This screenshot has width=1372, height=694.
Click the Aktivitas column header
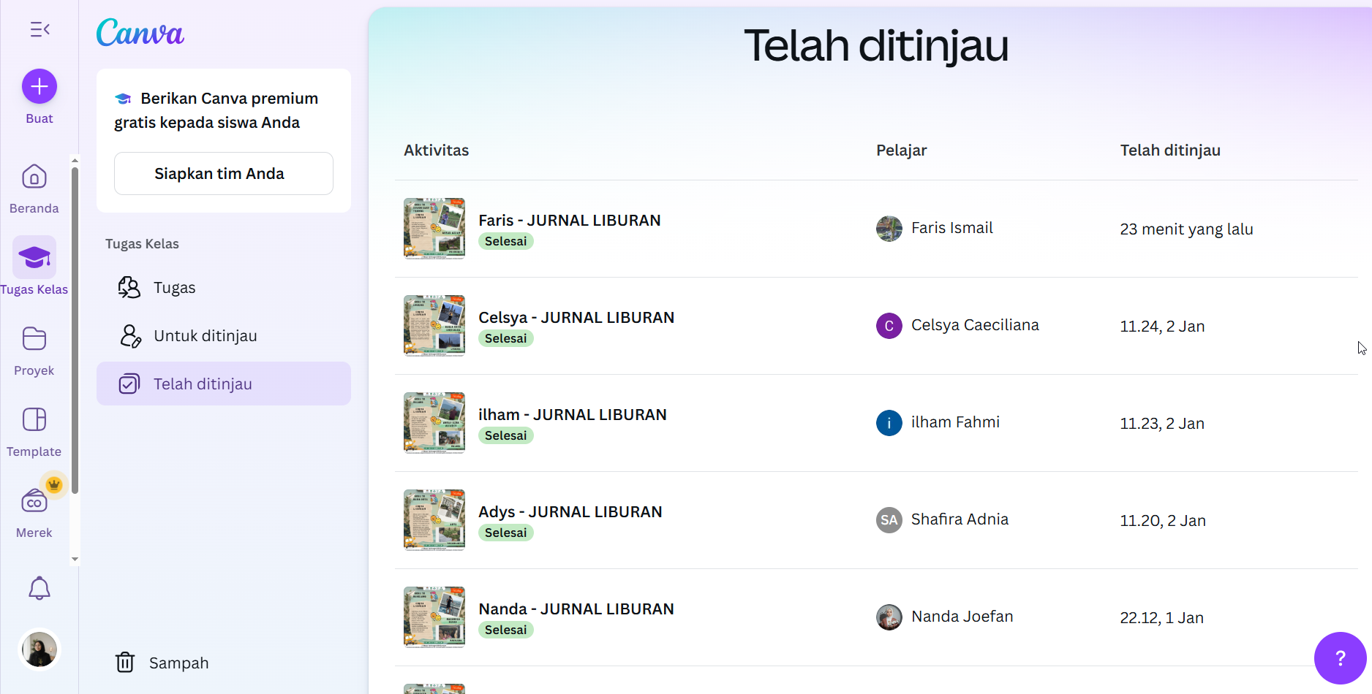437,150
